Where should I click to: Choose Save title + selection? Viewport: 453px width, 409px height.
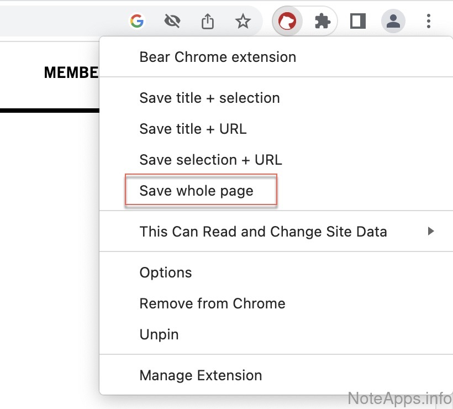pyautogui.click(x=210, y=98)
